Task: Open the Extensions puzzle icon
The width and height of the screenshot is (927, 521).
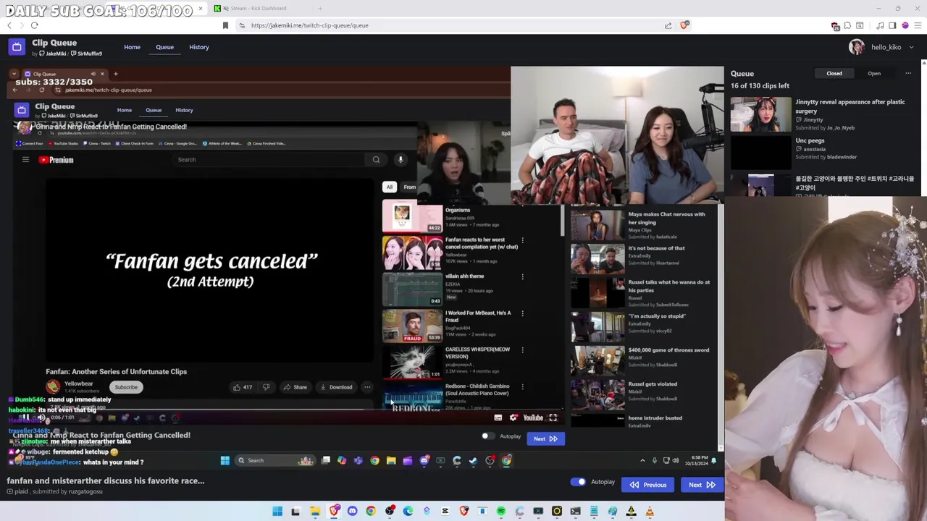Action: tap(847, 25)
